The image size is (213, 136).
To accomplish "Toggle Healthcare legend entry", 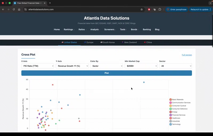I will pyautogui.click(x=175, y=118).
